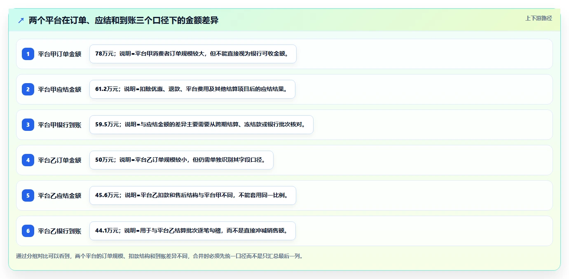Click the 上下游路径 label
The image size is (569, 279).
tap(539, 18)
